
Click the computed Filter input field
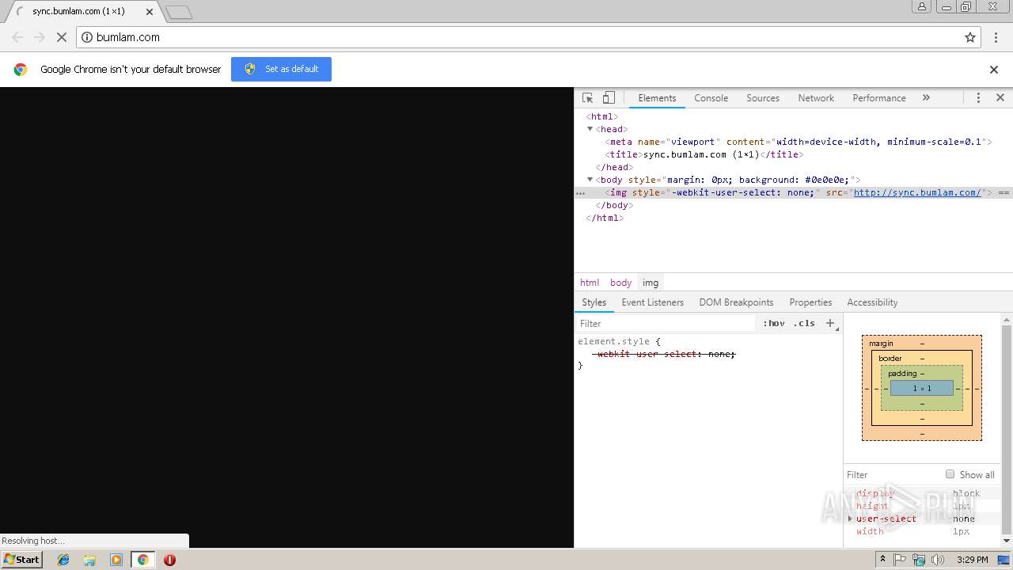(x=893, y=475)
